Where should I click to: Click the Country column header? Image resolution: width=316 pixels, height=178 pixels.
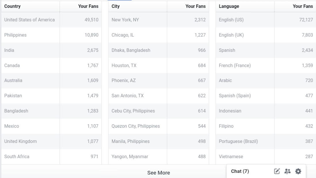12,6
